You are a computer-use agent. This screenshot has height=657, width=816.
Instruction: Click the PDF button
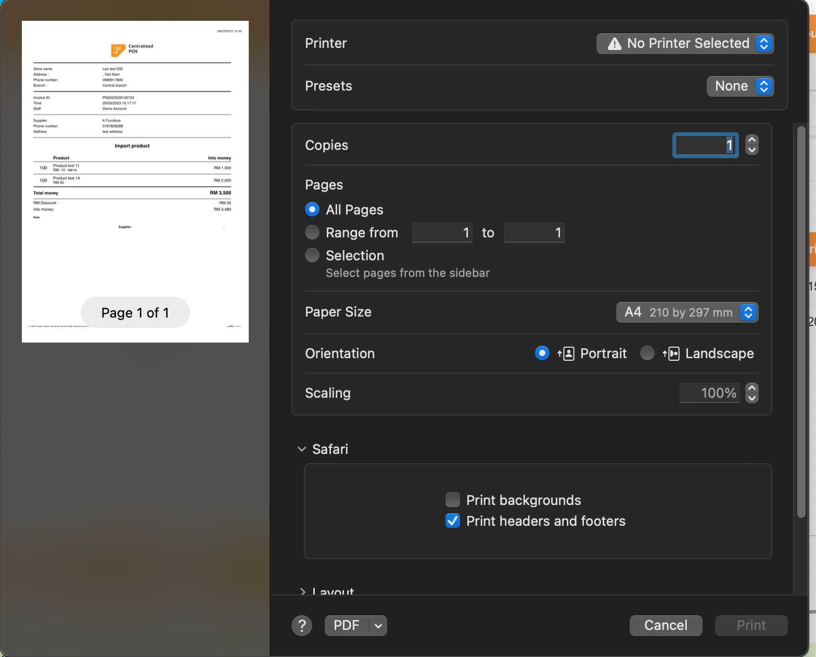(x=347, y=626)
